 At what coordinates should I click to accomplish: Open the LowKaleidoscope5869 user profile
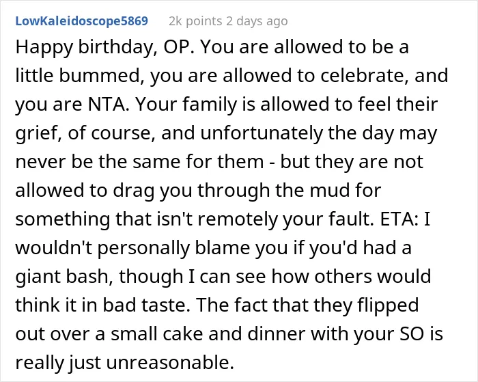point(82,21)
